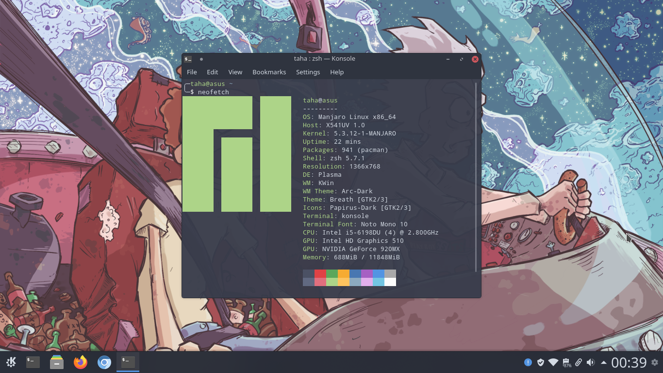Minimize the Konsole window

pos(448,59)
